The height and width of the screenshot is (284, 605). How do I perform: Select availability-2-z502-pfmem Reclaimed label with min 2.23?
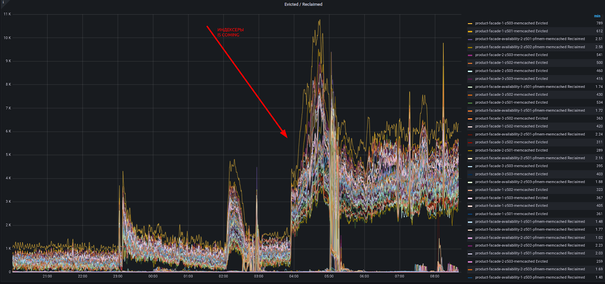530,245
